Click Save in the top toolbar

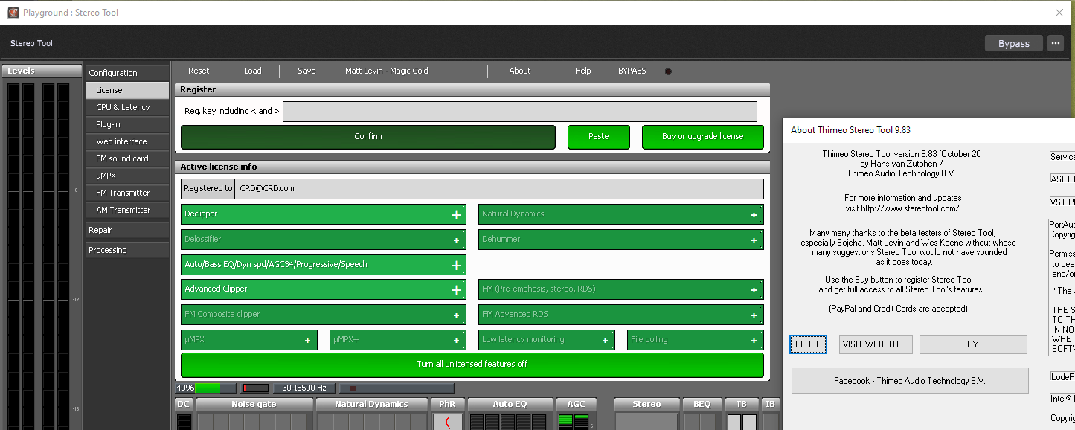coord(307,71)
